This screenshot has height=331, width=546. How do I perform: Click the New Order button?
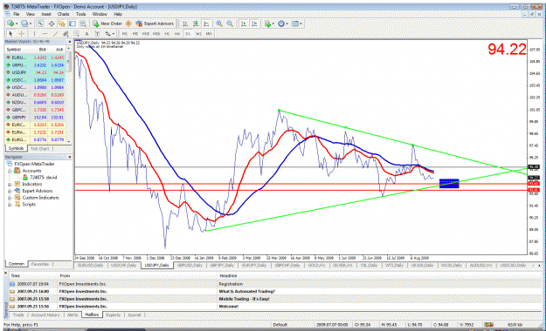pyautogui.click(x=107, y=24)
